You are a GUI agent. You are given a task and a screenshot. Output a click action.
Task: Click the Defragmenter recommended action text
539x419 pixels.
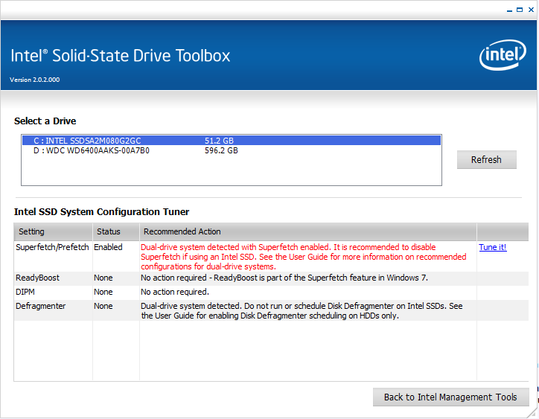(x=302, y=311)
